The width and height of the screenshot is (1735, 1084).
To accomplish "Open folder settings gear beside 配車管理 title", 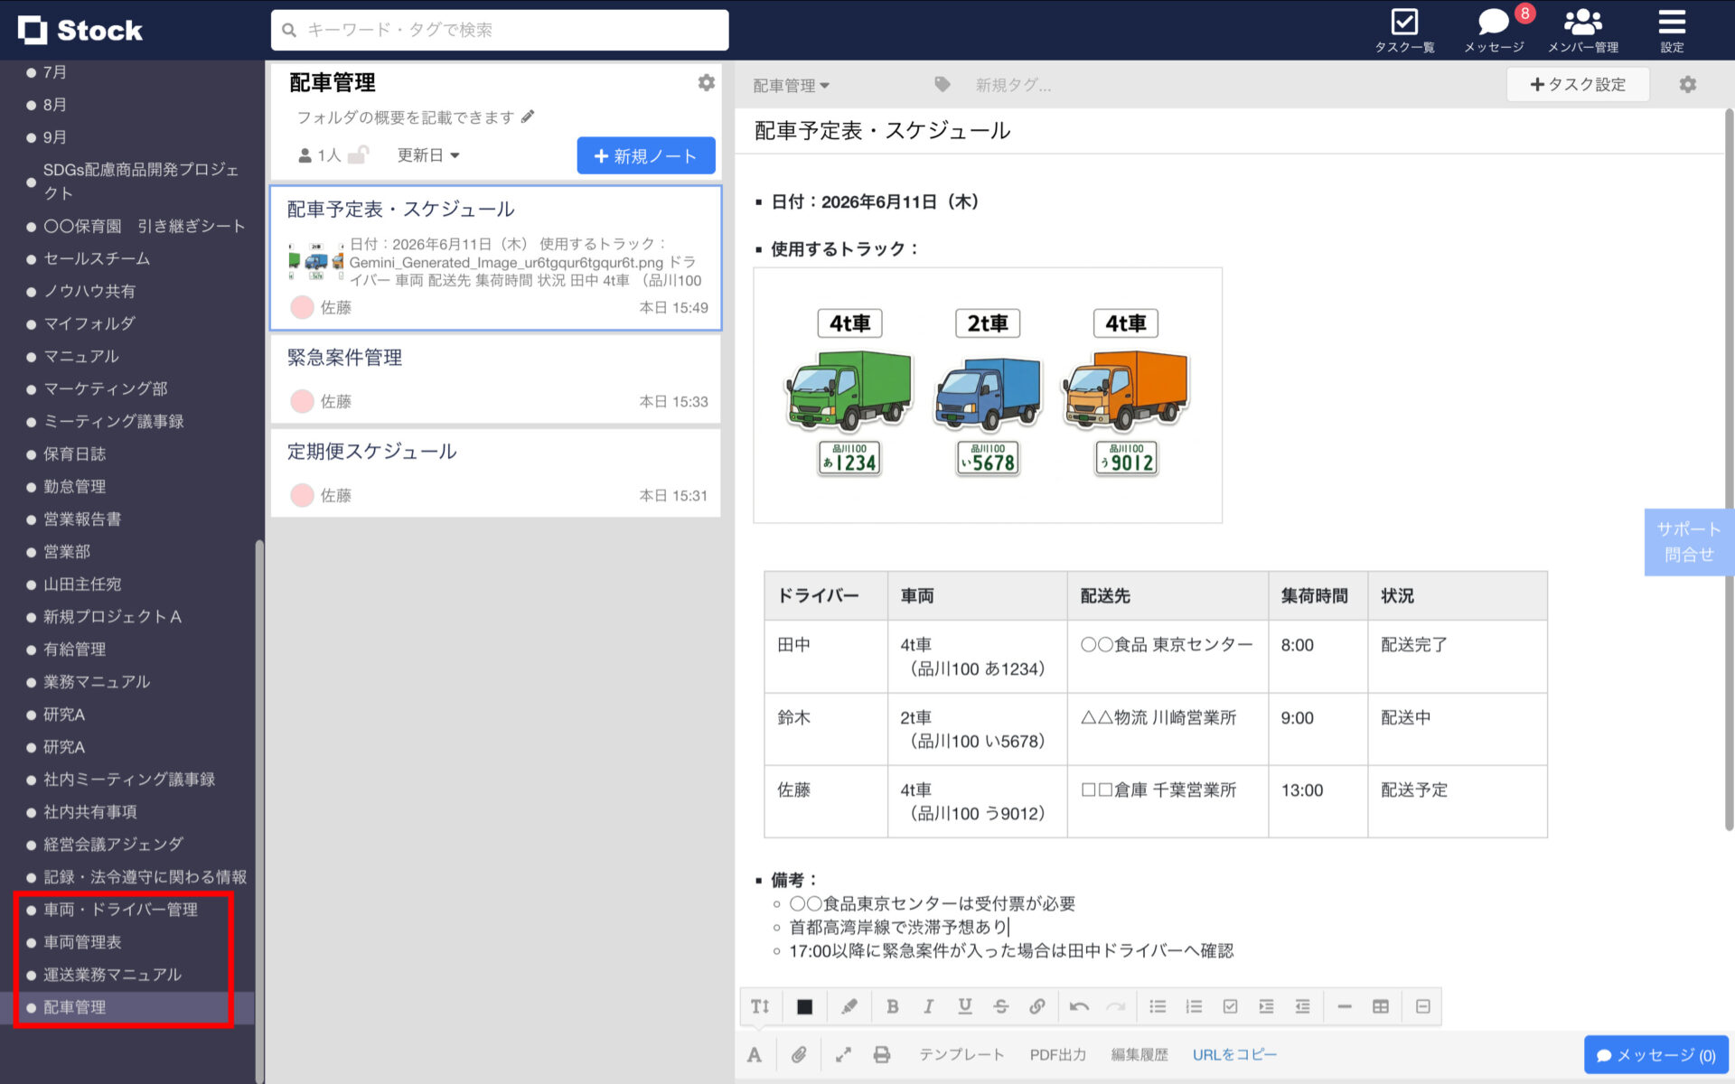I will click(x=707, y=83).
